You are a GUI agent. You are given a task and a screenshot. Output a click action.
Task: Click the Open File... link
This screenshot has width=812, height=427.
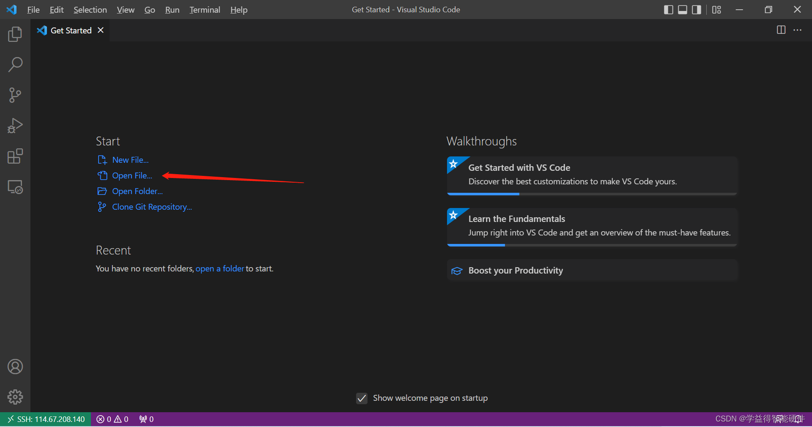(x=132, y=175)
